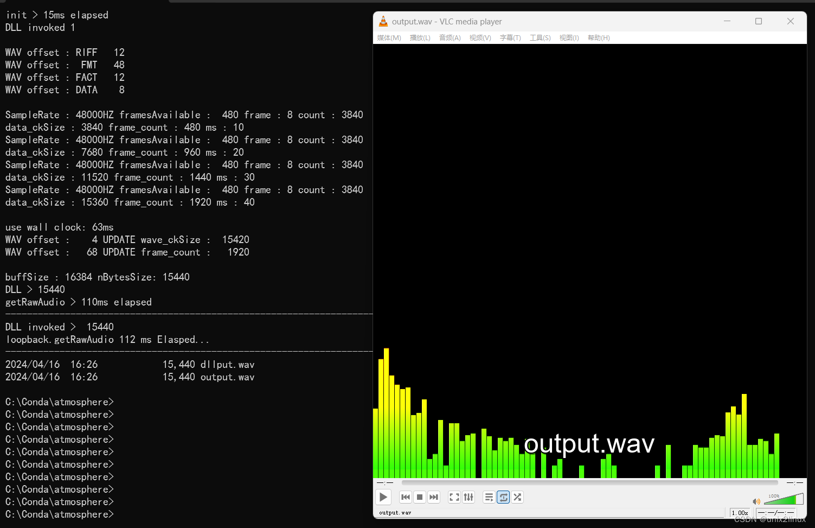Click 'init > 15ms elapsed' line
Screen dimensions: 815x528
[57, 15]
